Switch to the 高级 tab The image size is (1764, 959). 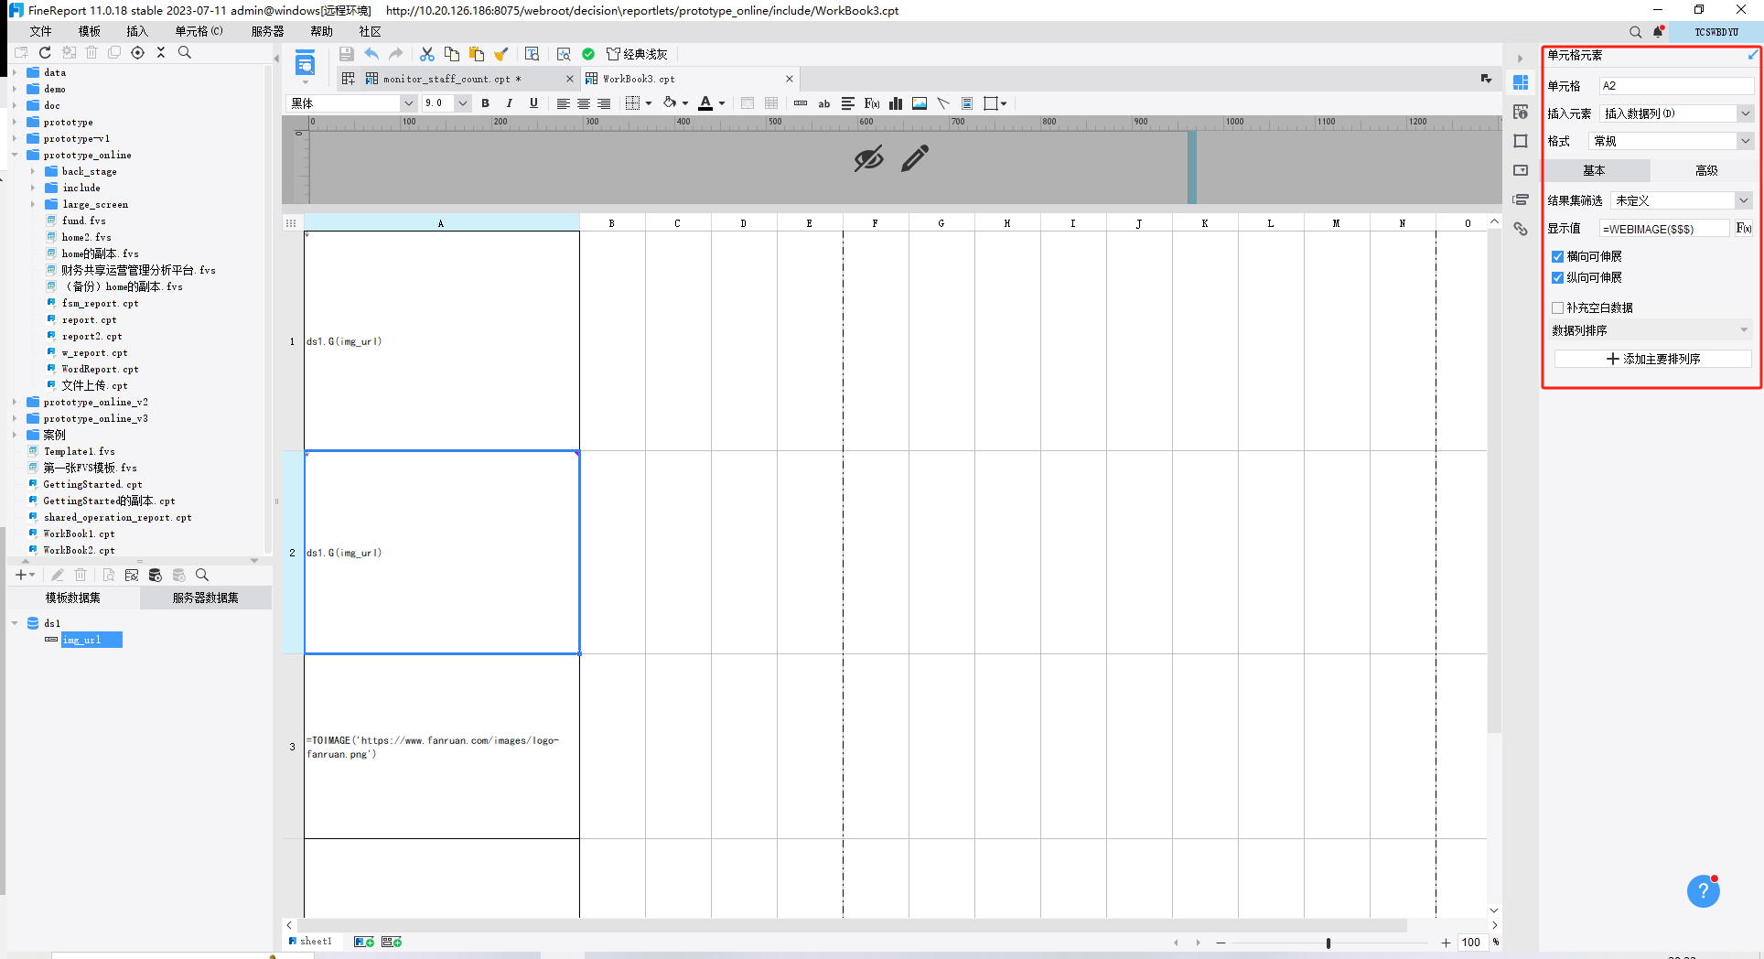1706,170
